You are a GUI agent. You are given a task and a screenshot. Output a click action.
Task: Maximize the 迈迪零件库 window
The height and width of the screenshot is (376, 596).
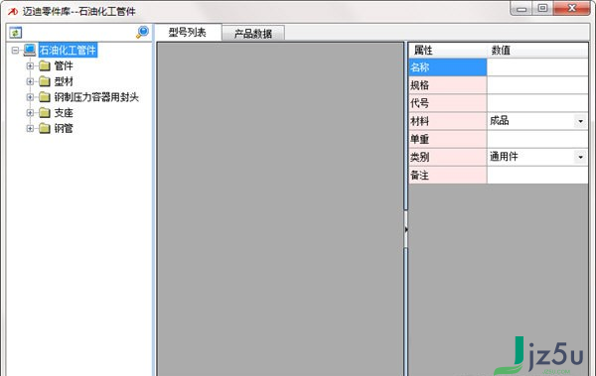point(542,8)
